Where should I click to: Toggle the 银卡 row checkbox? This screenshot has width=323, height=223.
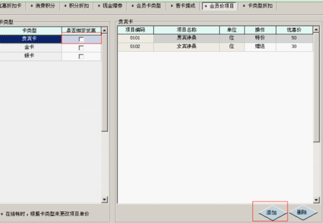[x=82, y=56]
